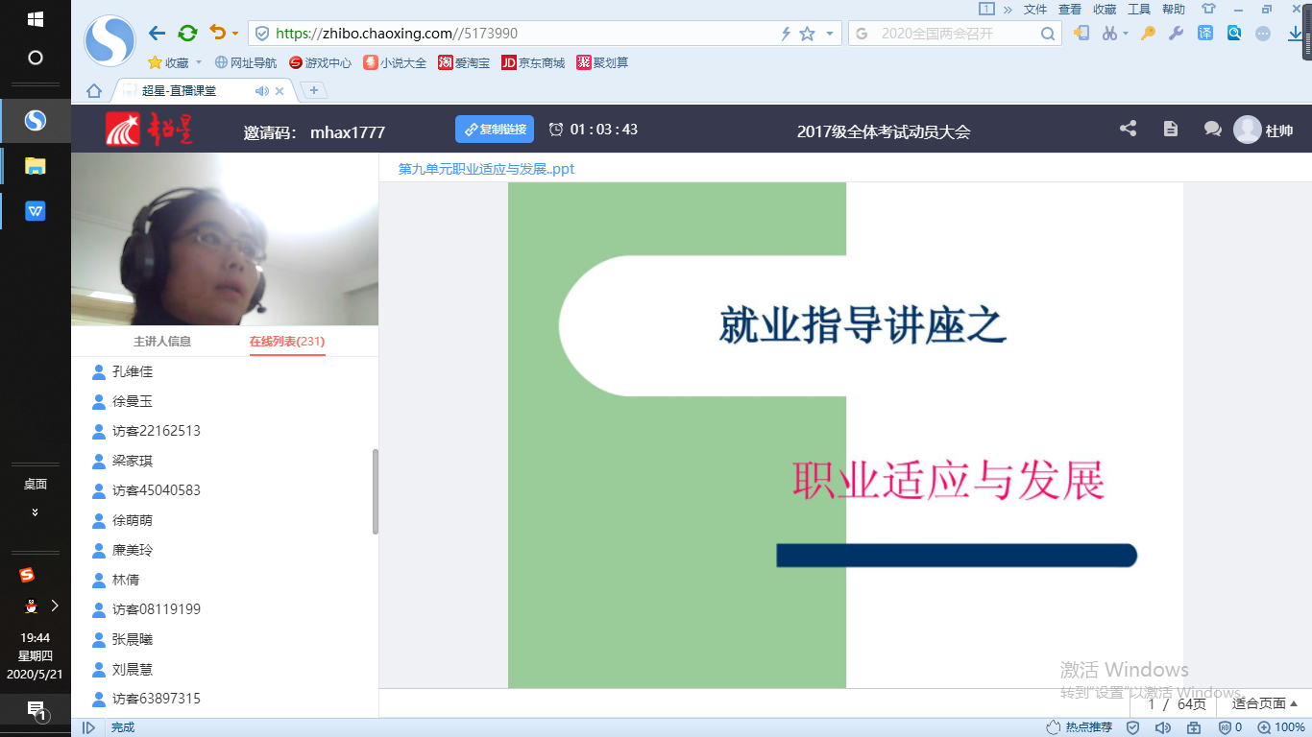Open File Explorer from taskbar
The height and width of the screenshot is (737, 1312).
(x=36, y=166)
